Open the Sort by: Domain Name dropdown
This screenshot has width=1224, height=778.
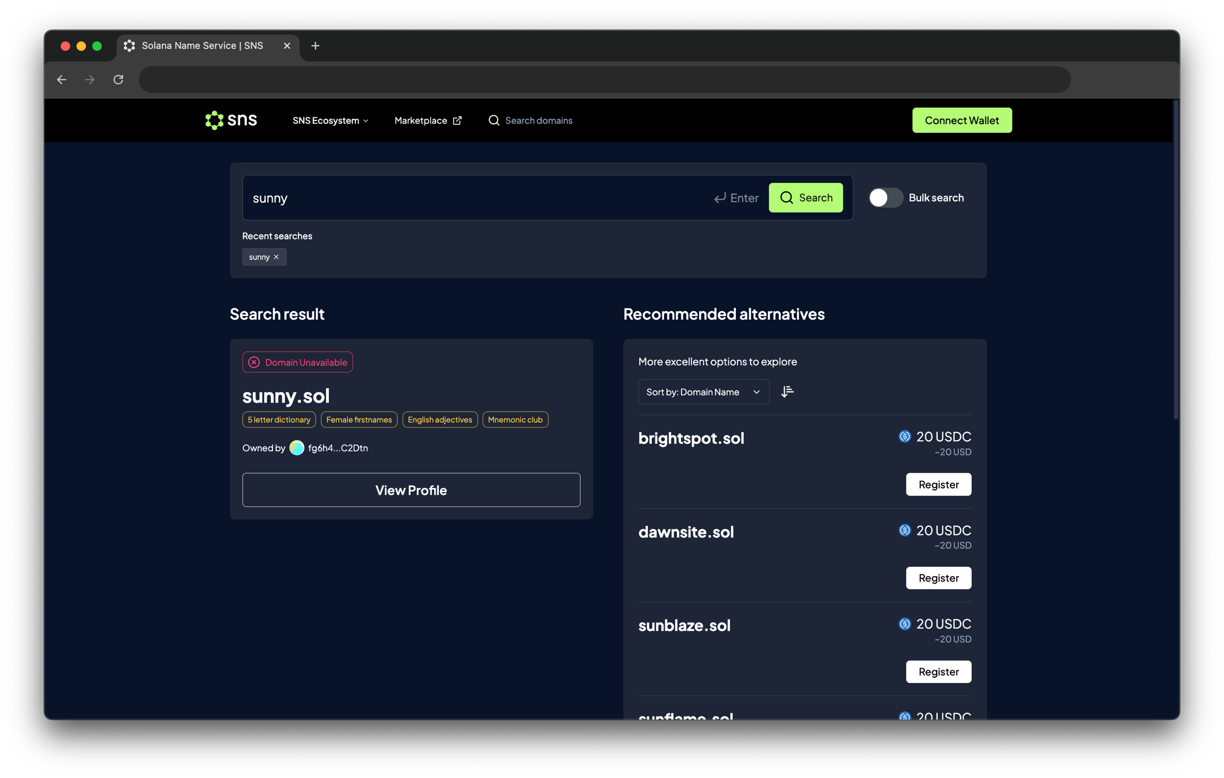click(703, 392)
